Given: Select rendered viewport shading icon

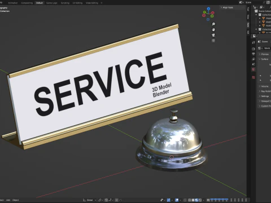Looking at the screenshot, I should (200, 200).
